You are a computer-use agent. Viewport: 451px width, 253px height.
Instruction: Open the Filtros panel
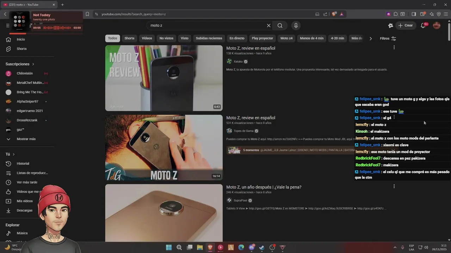click(x=388, y=38)
